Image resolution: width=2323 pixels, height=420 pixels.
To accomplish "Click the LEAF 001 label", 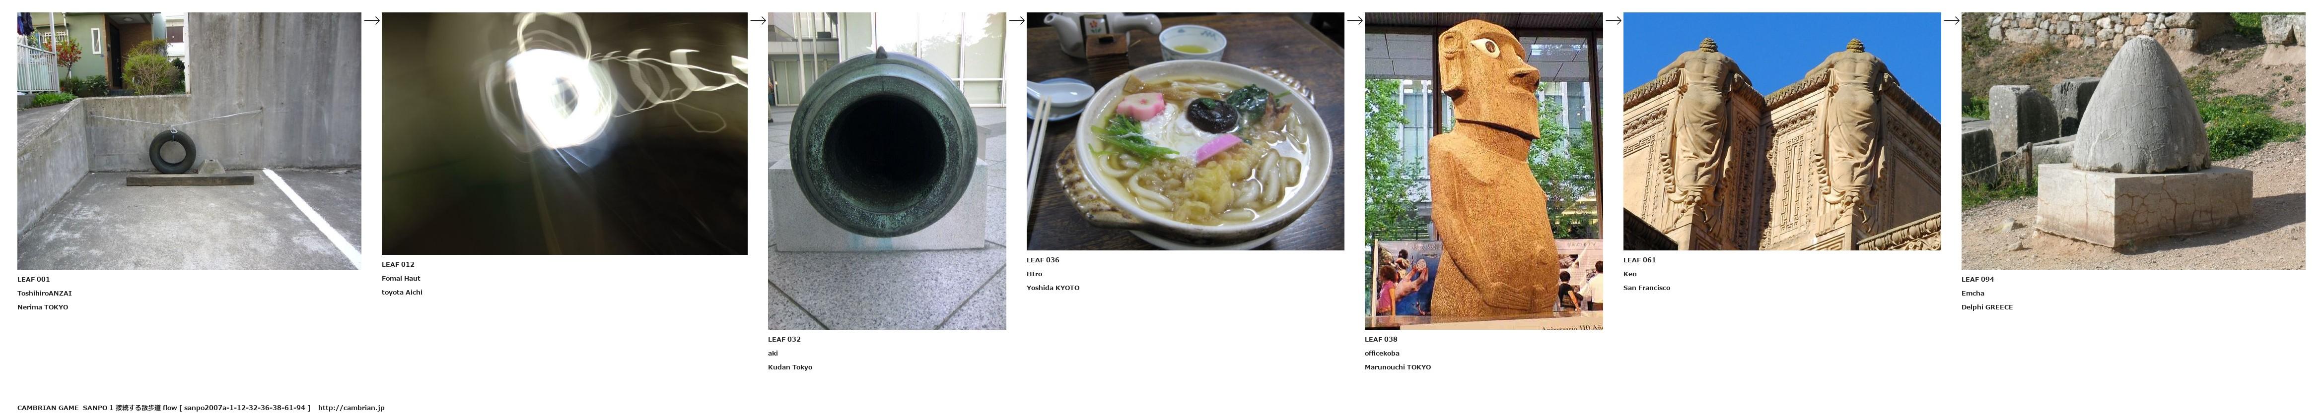I will click(33, 279).
